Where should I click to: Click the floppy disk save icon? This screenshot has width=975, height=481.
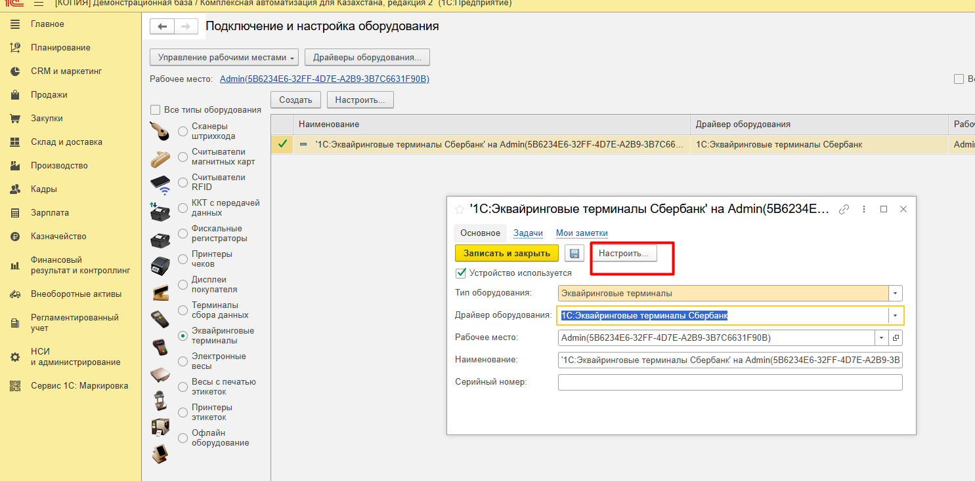point(574,254)
